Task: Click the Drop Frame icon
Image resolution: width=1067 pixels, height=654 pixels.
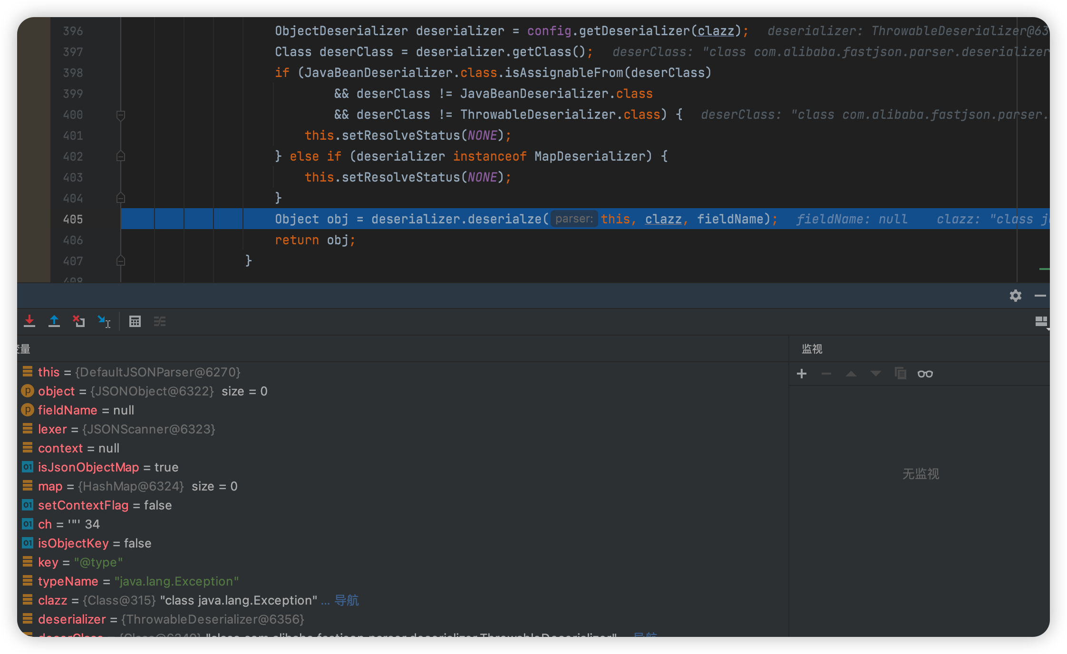Action: click(79, 321)
